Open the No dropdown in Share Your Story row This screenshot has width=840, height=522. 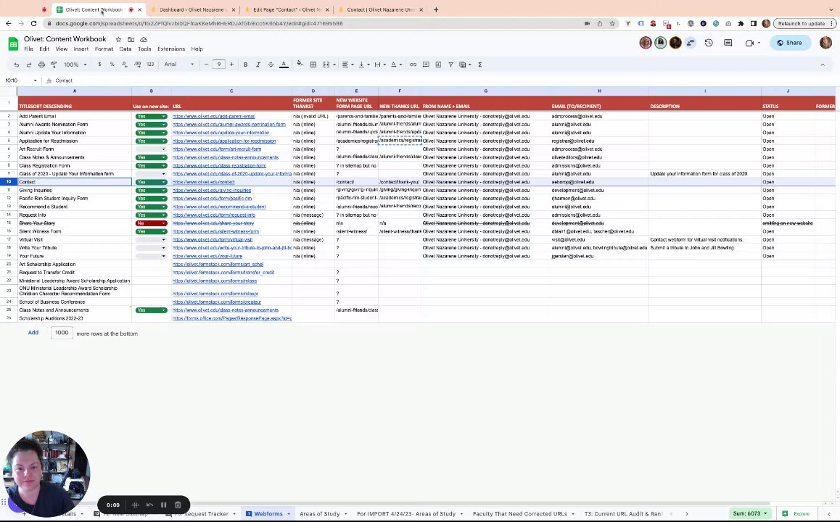pos(151,223)
